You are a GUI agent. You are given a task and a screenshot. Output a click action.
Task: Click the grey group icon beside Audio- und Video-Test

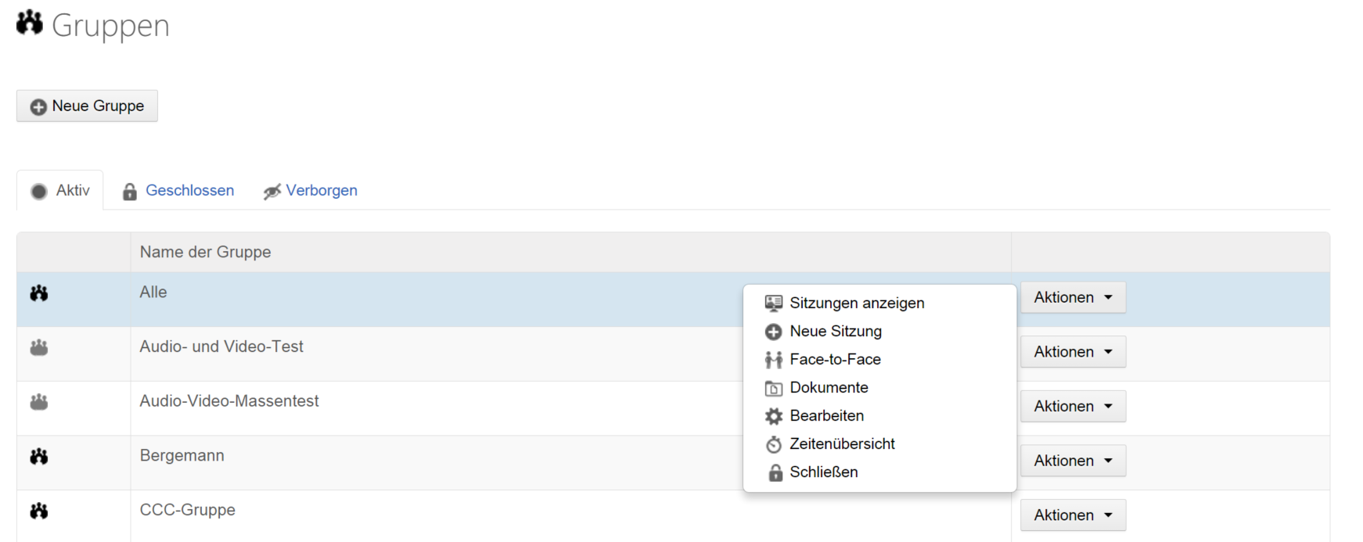click(x=39, y=347)
